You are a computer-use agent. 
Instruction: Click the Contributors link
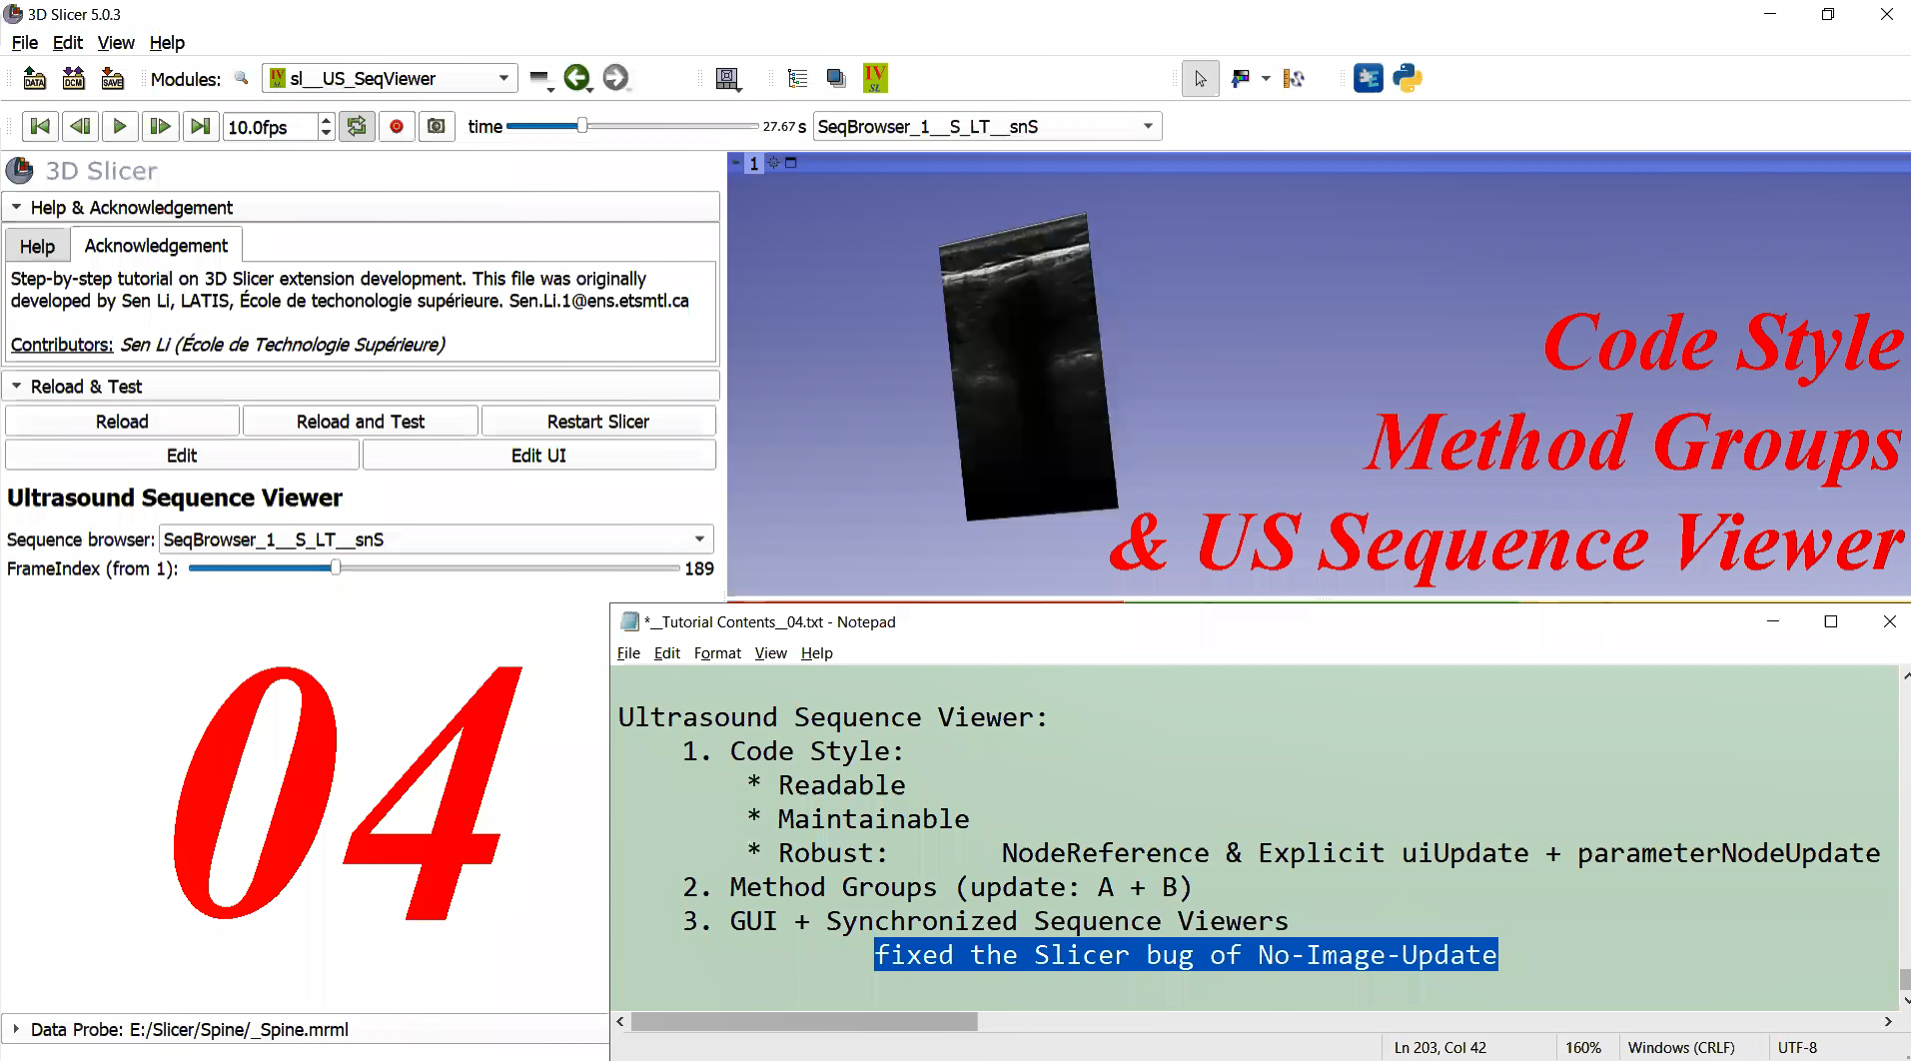point(61,345)
